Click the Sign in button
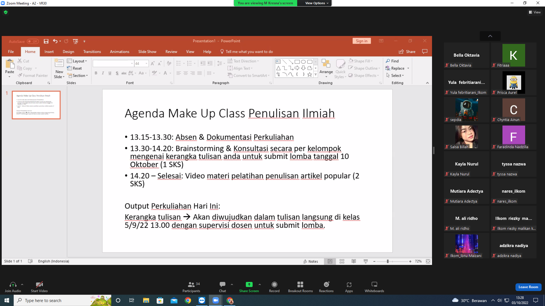545x306 pixels. click(x=362, y=41)
